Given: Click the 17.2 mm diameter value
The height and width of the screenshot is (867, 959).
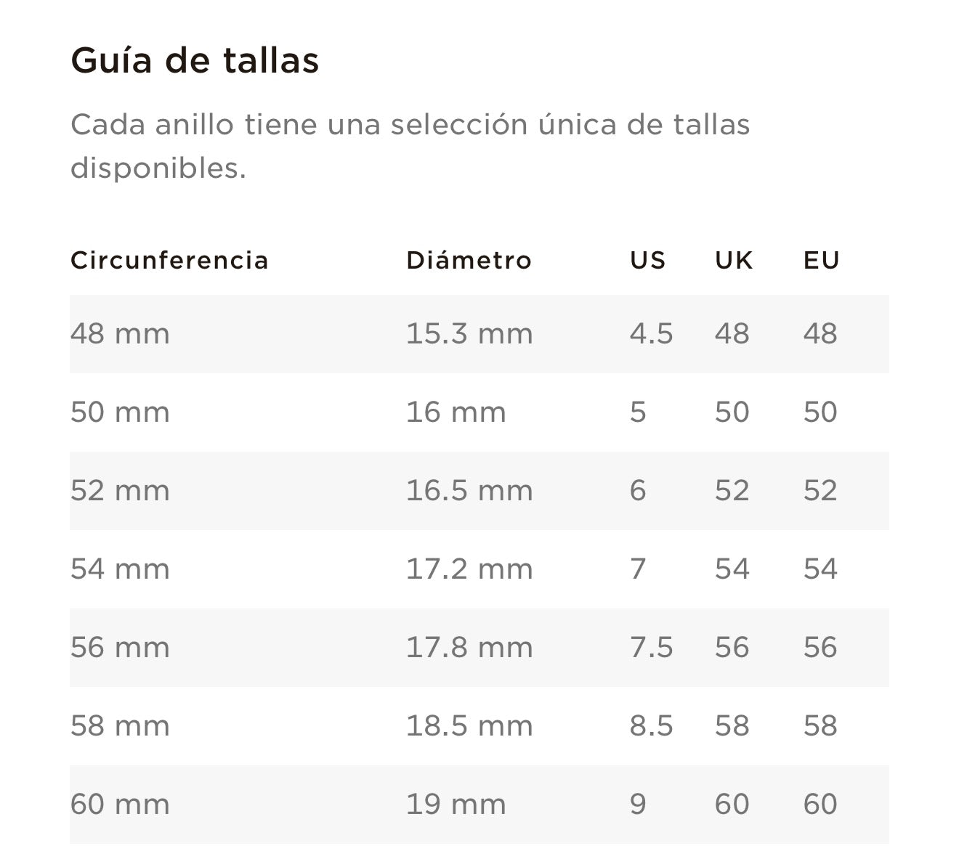Looking at the screenshot, I should [469, 569].
